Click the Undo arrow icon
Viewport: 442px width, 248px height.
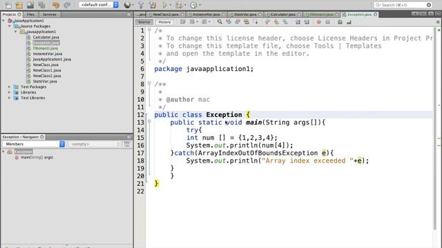coord(56,5)
